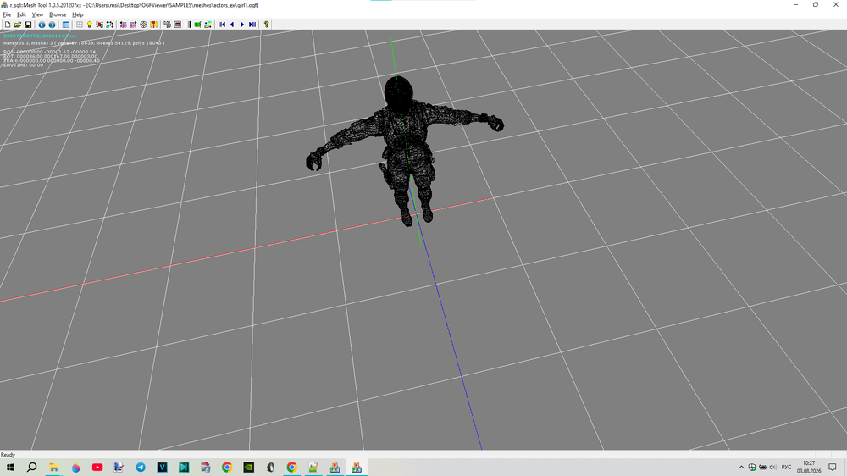Image resolution: width=847 pixels, height=476 pixels.
Task: Click the gray list toolbar icon
Action: coord(168,25)
